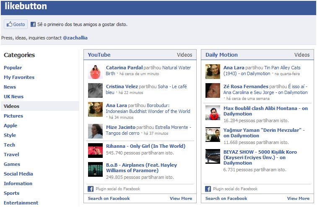Screen dimensions: 317x207
Task: Choose the Apple category
Action: point(10,126)
